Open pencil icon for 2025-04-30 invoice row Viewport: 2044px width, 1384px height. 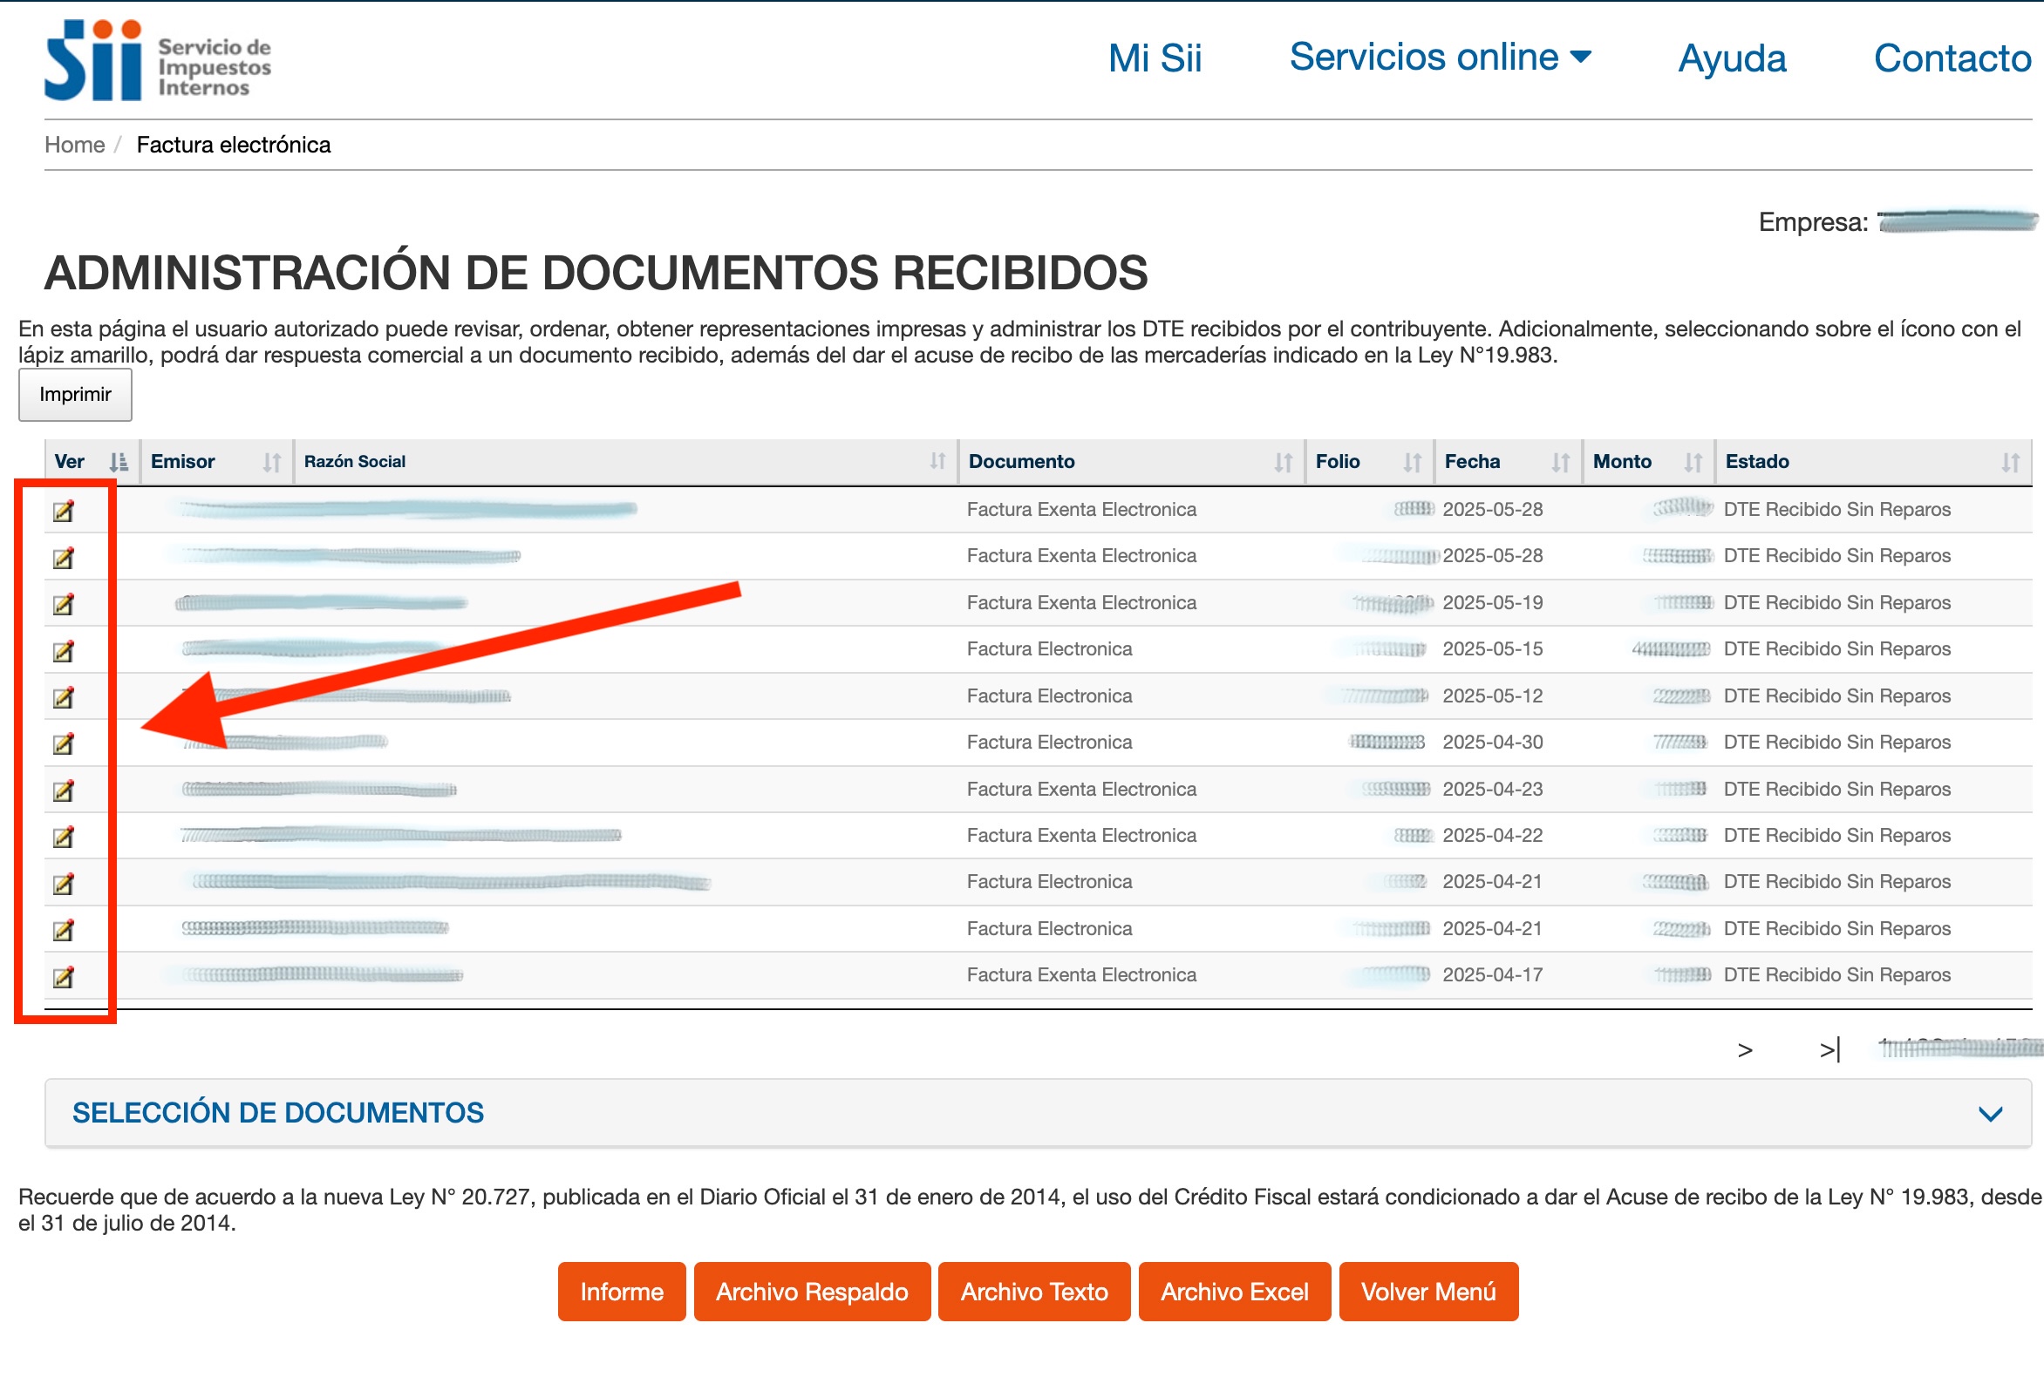coord(64,744)
